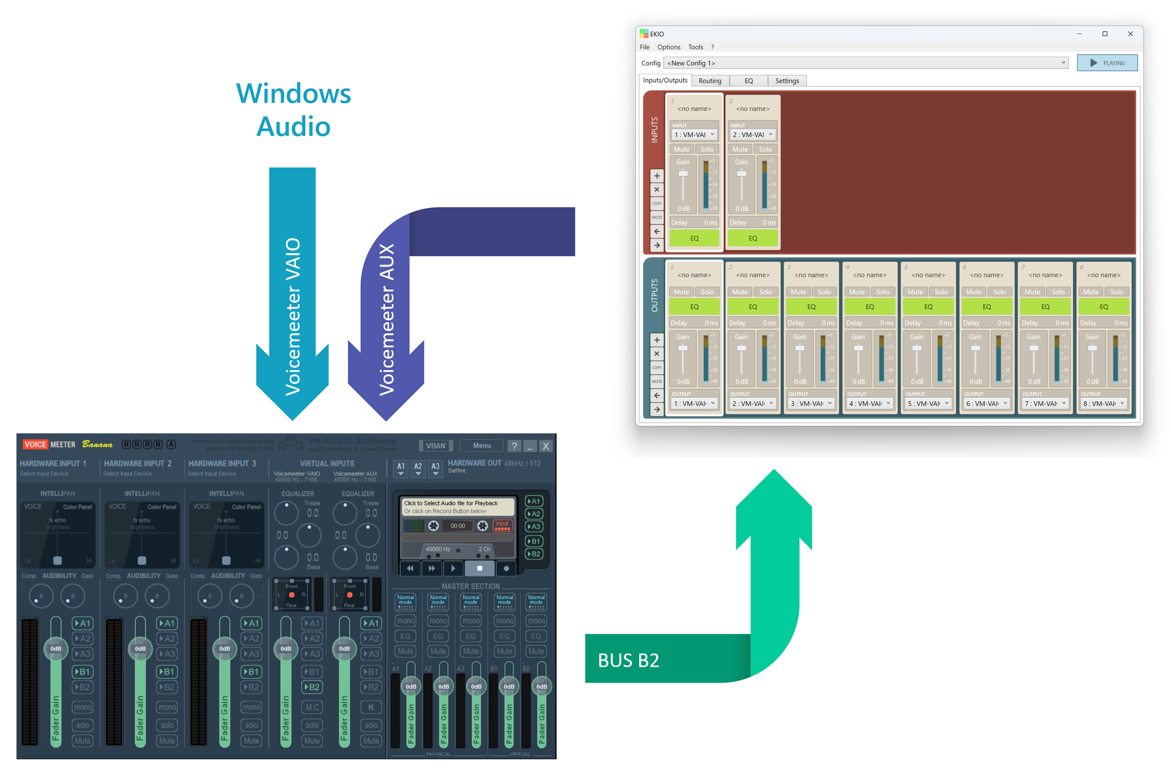The height and width of the screenshot is (784, 1171).
Task: Mute master bus B2 in Voicemeeter
Action: pos(536,651)
